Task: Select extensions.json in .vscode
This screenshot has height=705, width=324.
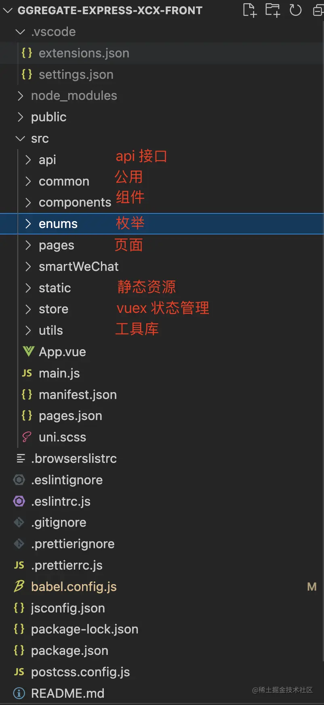Action: [x=84, y=53]
